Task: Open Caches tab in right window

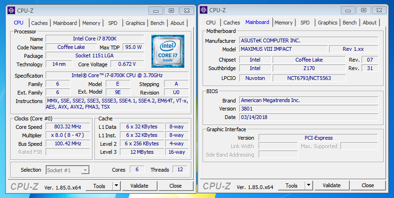Action: pos(232,23)
